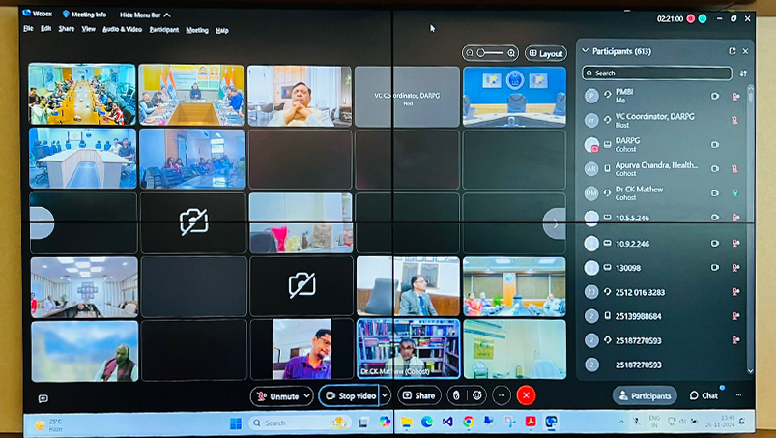Click video icon for Dr CK Mathew
This screenshot has height=438, width=776.
tap(714, 193)
